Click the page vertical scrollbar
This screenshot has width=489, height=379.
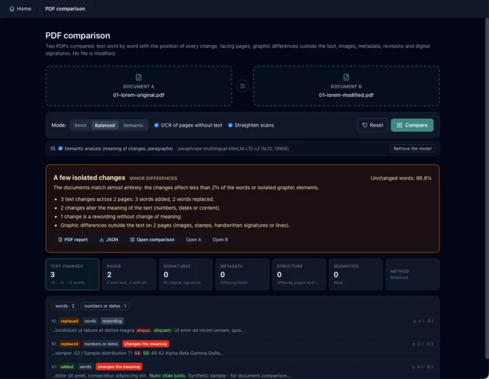tap(487, 187)
